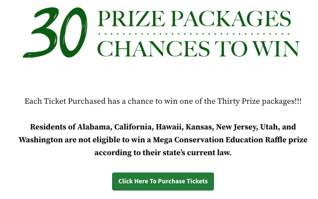Select the PRIZE PACKAGES heading text

194,18
